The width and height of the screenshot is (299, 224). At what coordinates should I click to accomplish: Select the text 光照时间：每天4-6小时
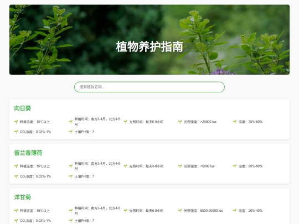(146, 166)
